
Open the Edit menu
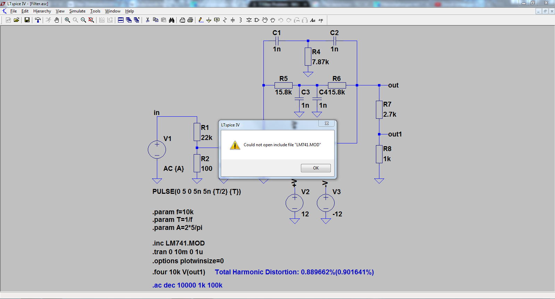click(25, 11)
